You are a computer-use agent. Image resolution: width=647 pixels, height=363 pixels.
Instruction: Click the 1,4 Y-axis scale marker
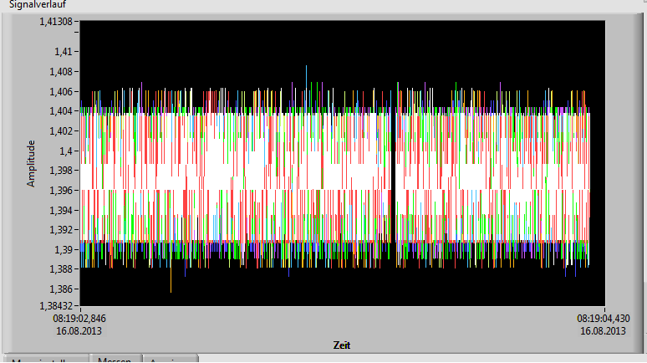click(x=66, y=151)
